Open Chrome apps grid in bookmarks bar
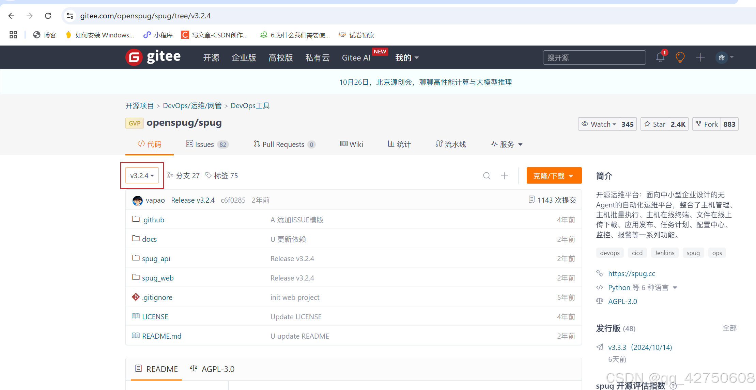This screenshot has height=390, width=756. 13,35
